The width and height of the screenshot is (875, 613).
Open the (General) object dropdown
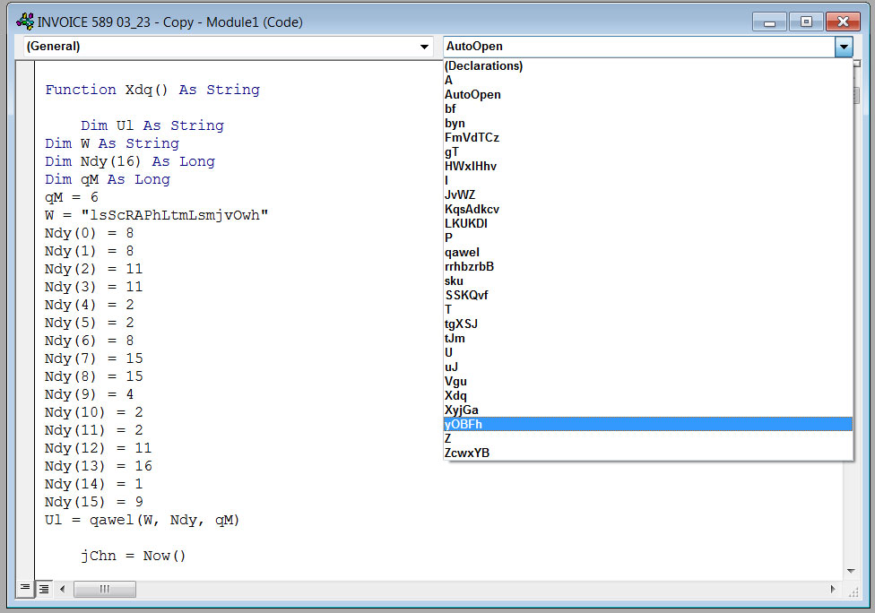(x=424, y=47)
